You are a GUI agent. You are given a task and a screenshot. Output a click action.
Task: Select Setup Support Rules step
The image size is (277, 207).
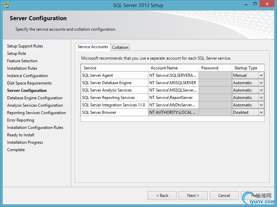(25, 46)
